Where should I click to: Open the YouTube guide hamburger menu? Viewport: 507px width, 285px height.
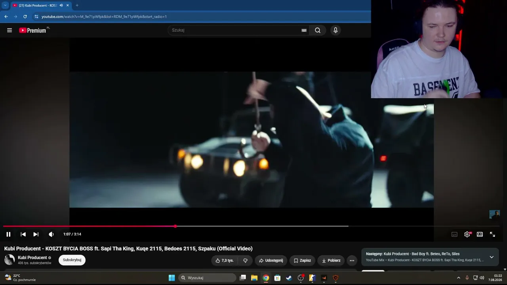[10, 30]
